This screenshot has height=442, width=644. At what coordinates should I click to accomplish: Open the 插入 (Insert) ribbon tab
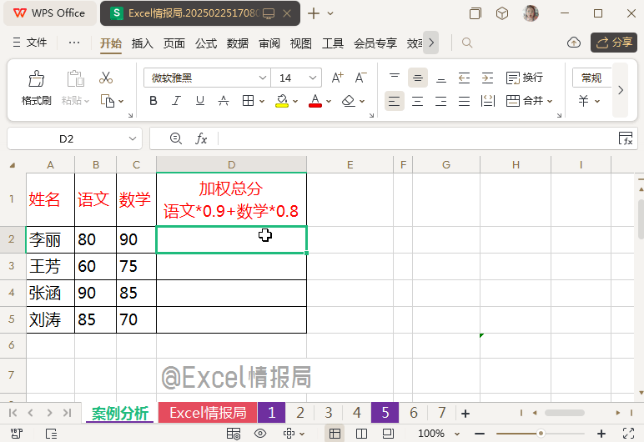pos(143,43)
